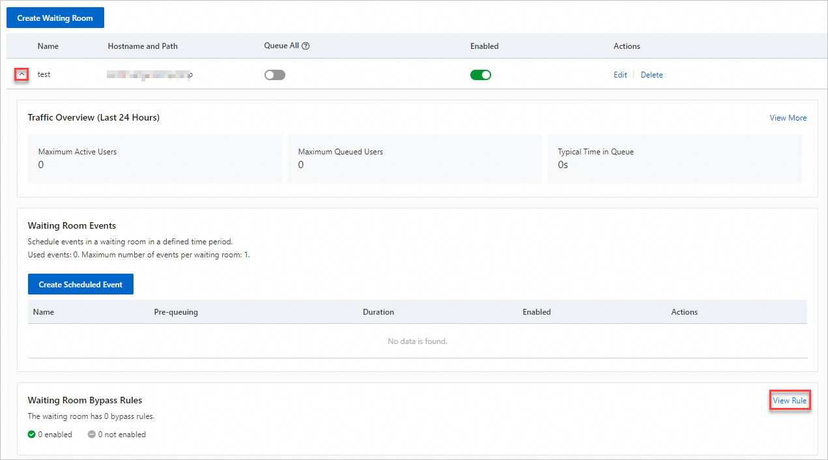Click the gray icon beside 0 not enabled
Viewport: 828px width, 460px height.
(92, 435)
